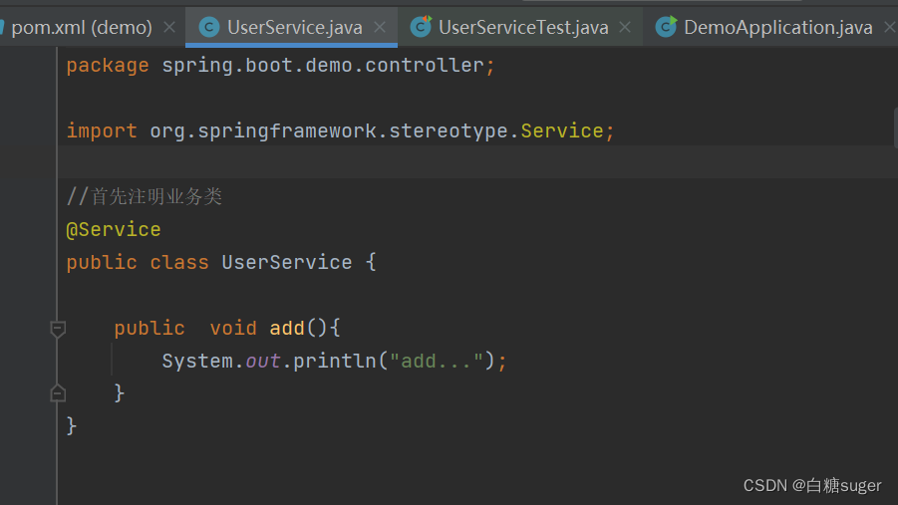Click System in the println statement

point(197,362)
